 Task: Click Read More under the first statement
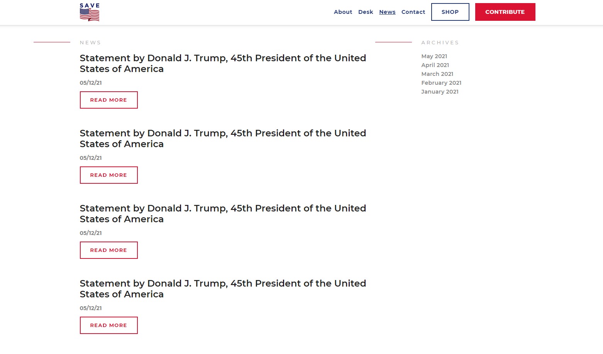[x=108, y=100]
